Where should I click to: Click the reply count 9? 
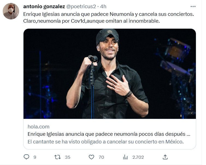[x=35, y=157]
